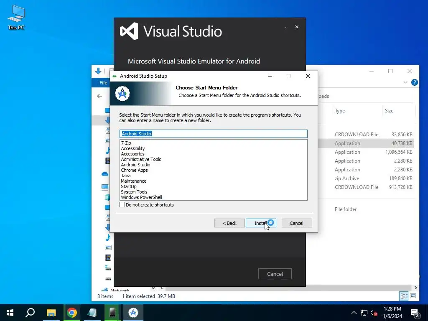428x321 pixels.
Task: Select 7-Zip in the folder list
Action: [126, 143]
